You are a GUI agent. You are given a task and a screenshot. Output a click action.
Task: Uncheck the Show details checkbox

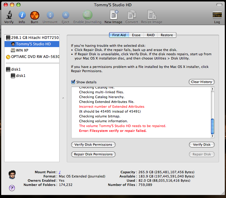(73, 82)
